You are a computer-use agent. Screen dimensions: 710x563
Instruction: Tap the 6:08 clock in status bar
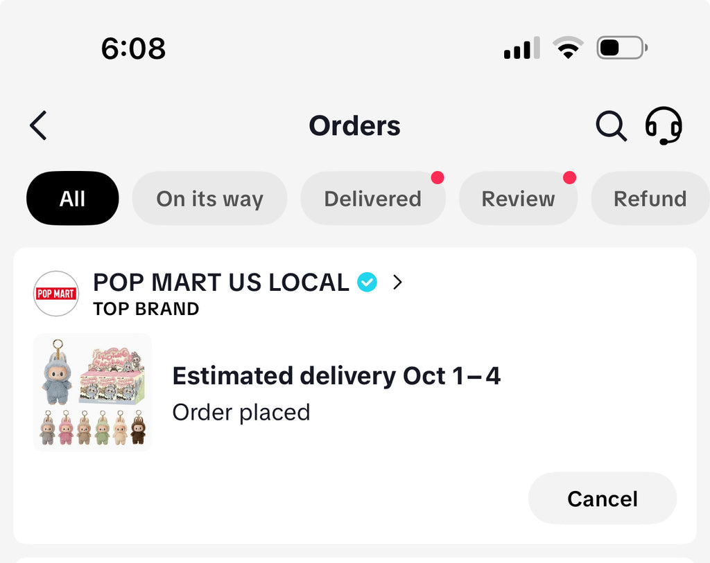(x=133, y=48)
